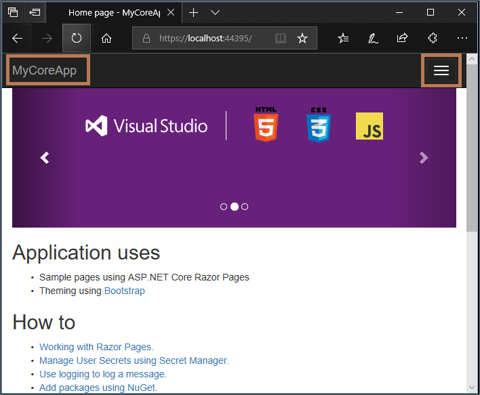Click the back navigation arrow
The image size is (480, 395).
click(18, 39)
